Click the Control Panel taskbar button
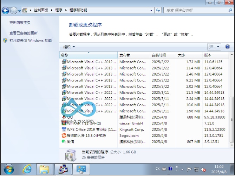The image size is (235, 176). (x=81, y=169)
